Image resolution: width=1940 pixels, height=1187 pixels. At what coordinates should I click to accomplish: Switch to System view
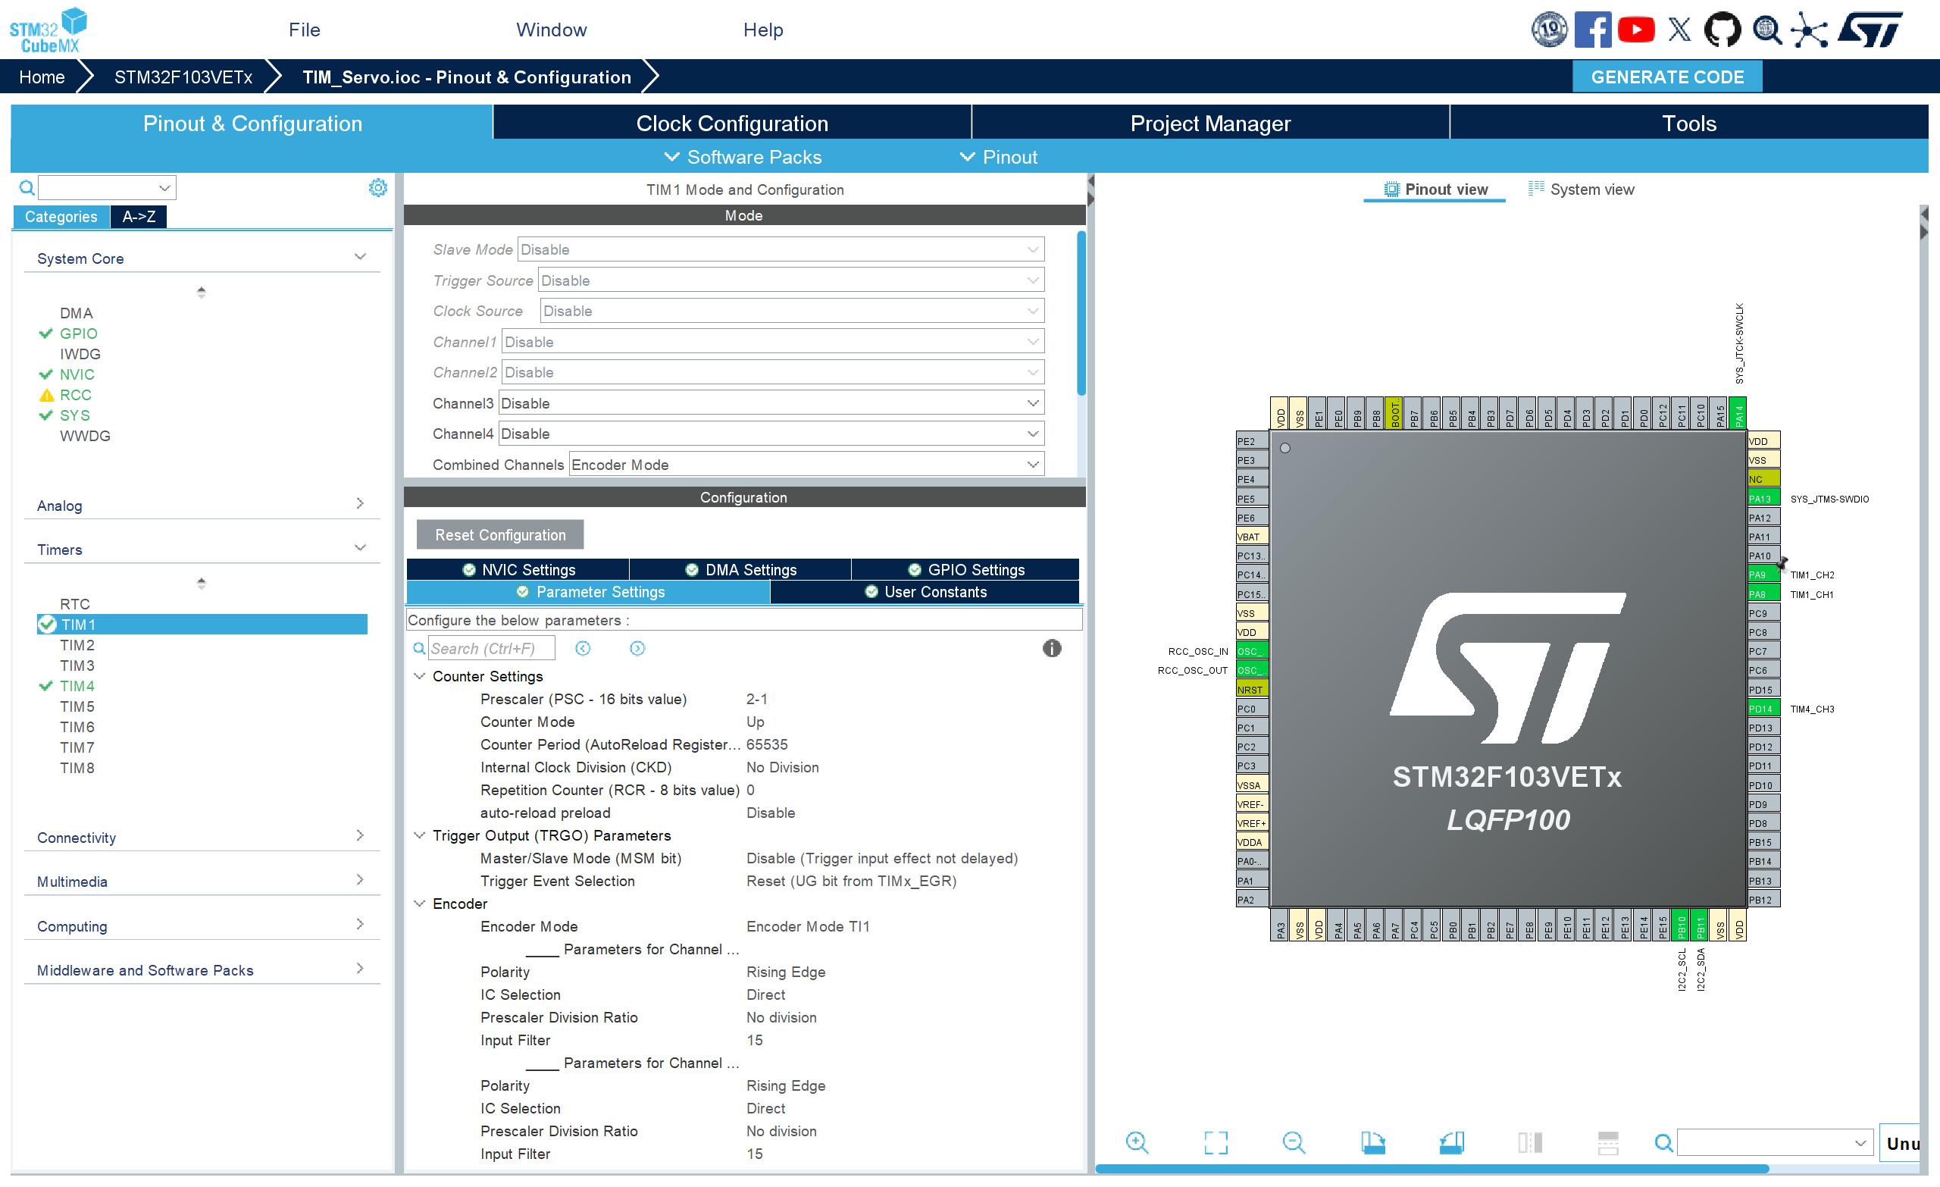tap(1581, 189)
